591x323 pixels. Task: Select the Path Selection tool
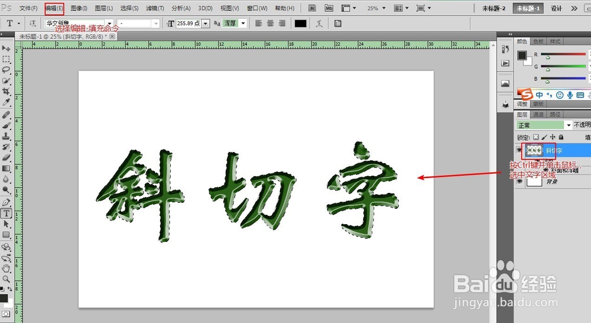tap(6, 224)
